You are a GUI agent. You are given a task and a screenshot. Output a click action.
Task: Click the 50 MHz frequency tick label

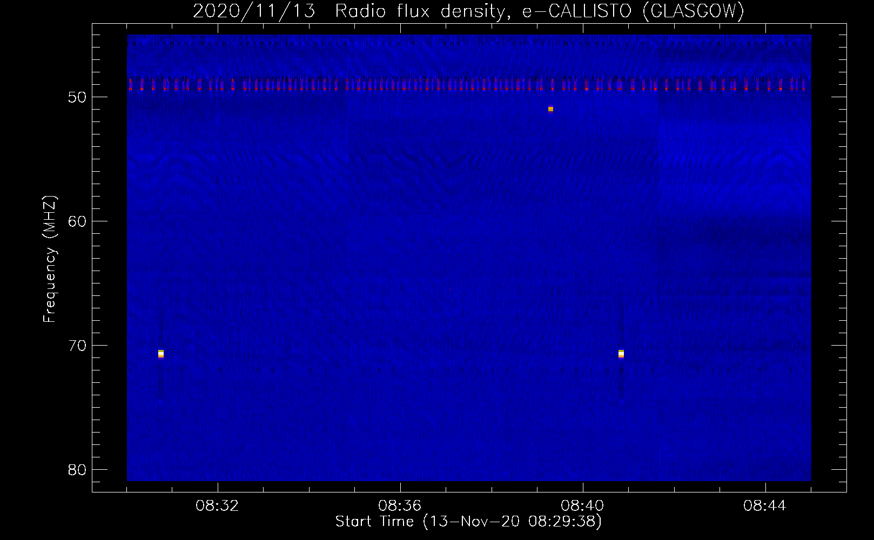[77, 97]
